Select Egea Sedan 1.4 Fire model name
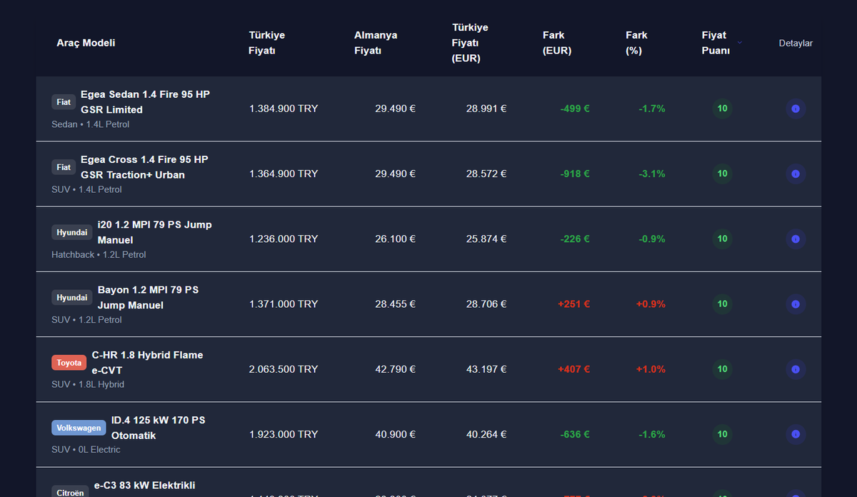This screenshot has height=497, width=857. (145, 102)
